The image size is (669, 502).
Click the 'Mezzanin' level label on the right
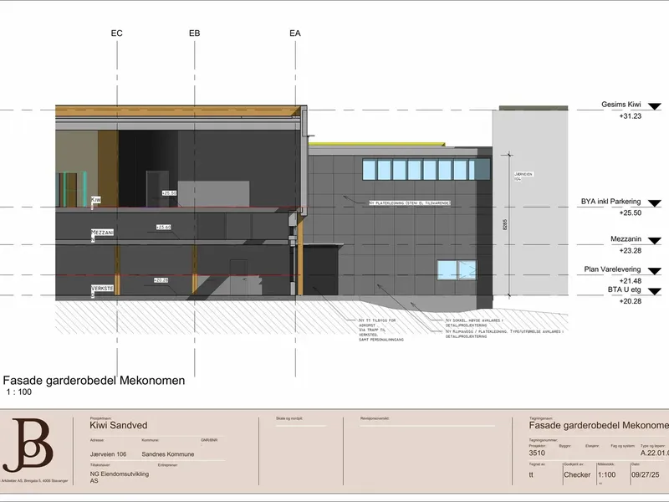[626, 239]
